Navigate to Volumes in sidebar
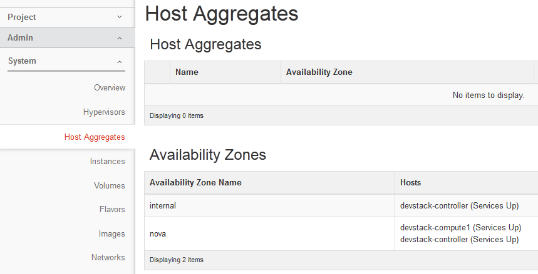This screenshot has width=538, height=274. click(110, 185)
